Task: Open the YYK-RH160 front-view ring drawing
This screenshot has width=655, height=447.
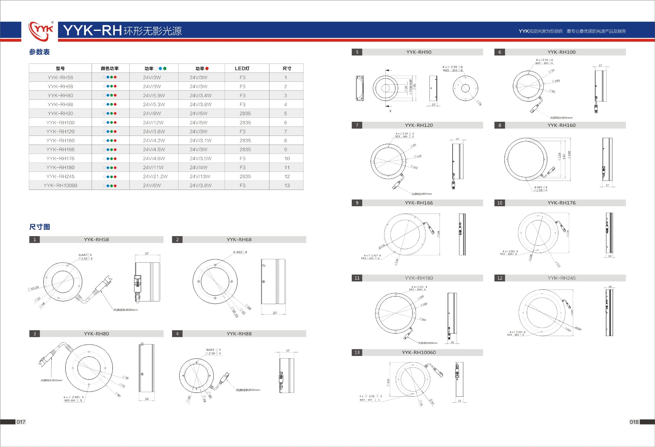Action: point(526,159)
